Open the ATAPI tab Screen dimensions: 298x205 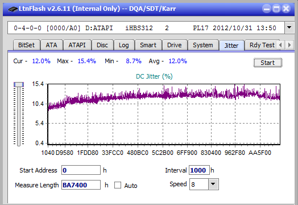click(77, 45)
